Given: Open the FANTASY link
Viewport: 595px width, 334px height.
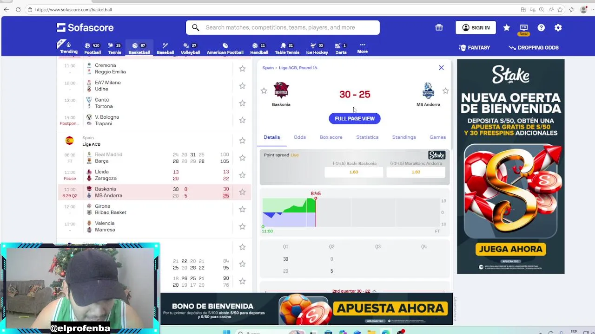Looking at the screenshot, I should (x=474, y=48).
